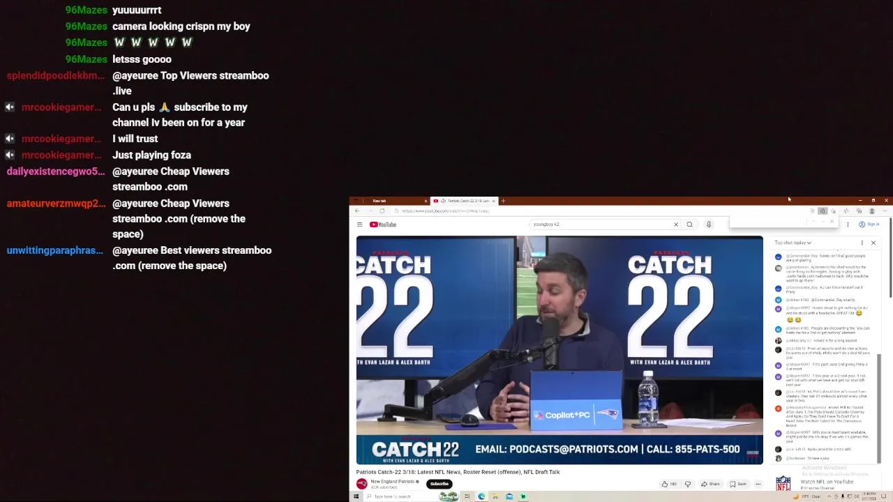Share the Catch-22 video
893x502 pixels.
tap(710, 484)
